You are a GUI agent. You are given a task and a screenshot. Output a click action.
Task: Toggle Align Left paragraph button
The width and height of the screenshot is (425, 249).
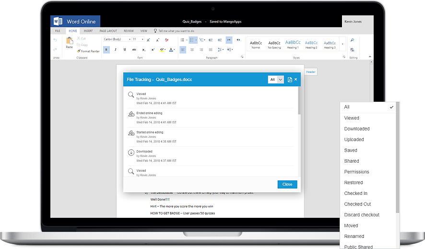tap(183, 49)
